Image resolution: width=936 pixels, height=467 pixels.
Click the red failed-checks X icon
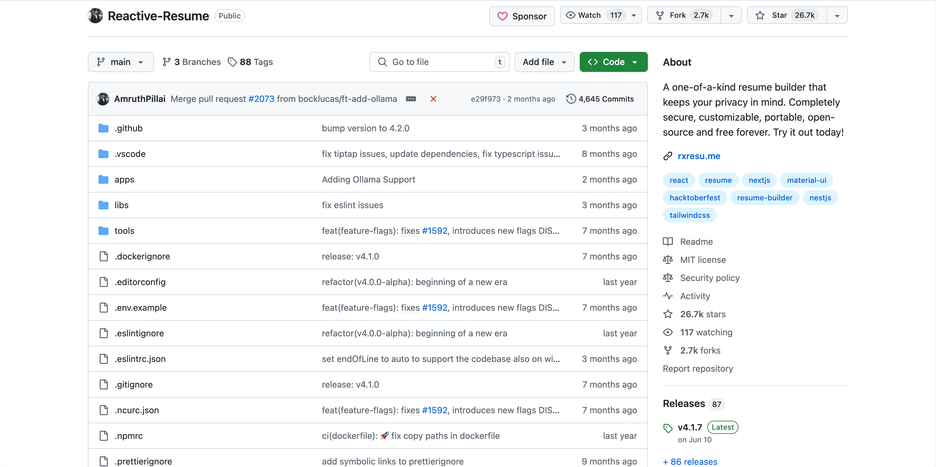(433, 99)
